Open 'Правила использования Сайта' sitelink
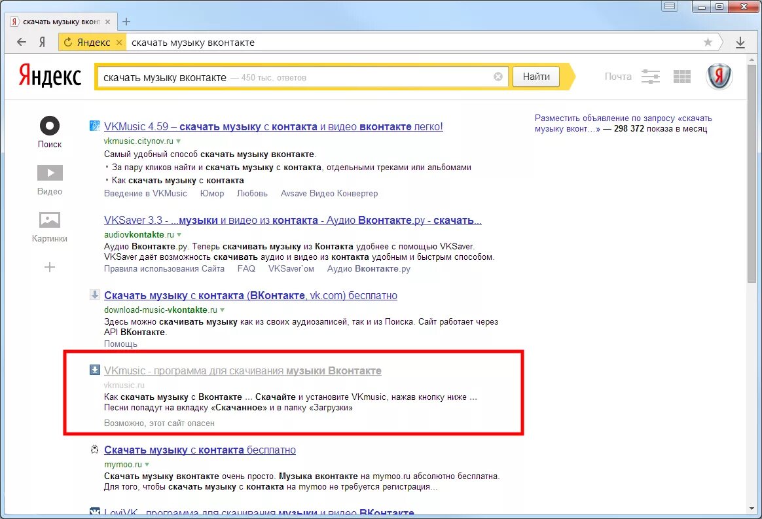 coord(164,269)
